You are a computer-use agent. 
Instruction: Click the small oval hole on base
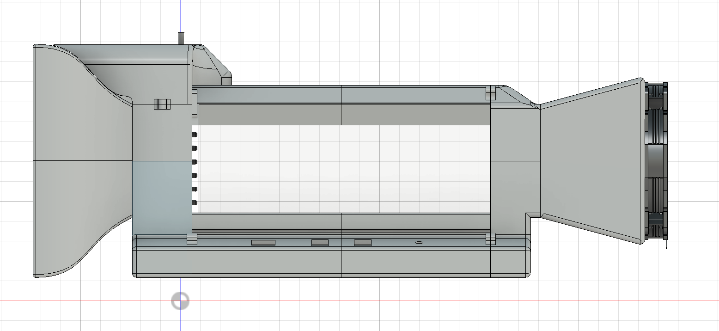pos(419,242)
